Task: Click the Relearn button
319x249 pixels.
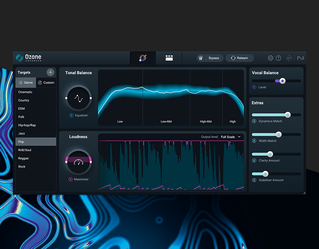Action: click(x=240, y=58)
